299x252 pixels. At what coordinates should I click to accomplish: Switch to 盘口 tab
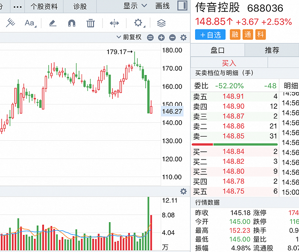point(217,50)
